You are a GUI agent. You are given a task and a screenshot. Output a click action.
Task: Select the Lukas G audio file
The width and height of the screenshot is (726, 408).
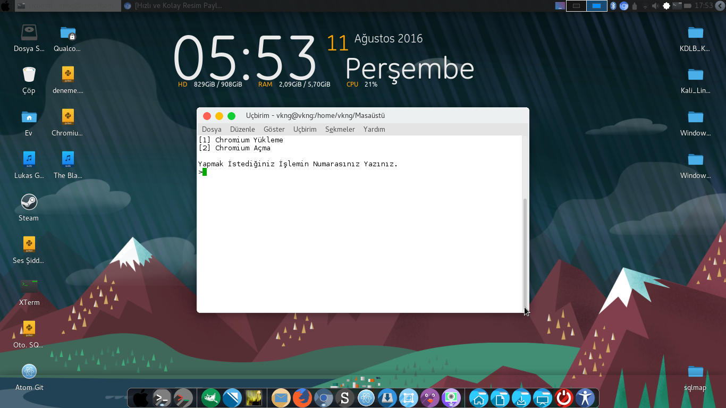click(x=29, y=159)
